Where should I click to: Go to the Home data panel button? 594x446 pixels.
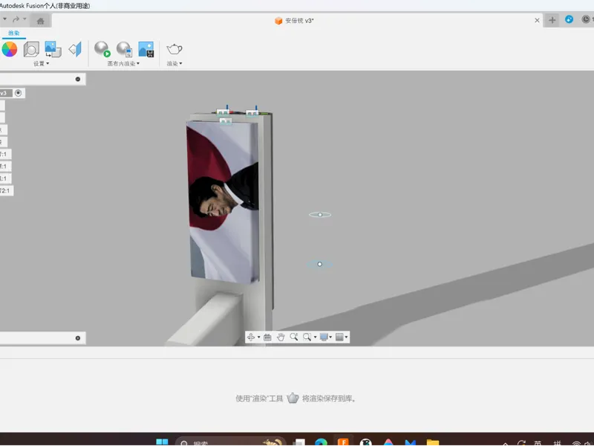[x=41, y=21]
